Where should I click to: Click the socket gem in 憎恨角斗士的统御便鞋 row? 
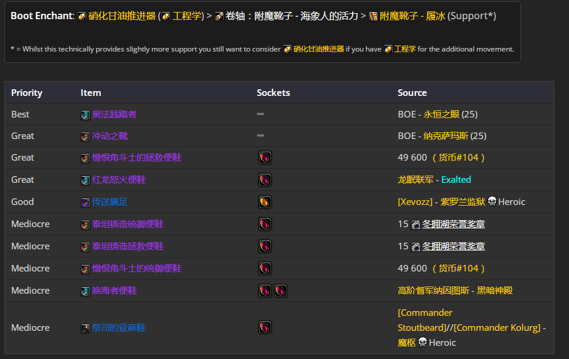pos(265,269)
